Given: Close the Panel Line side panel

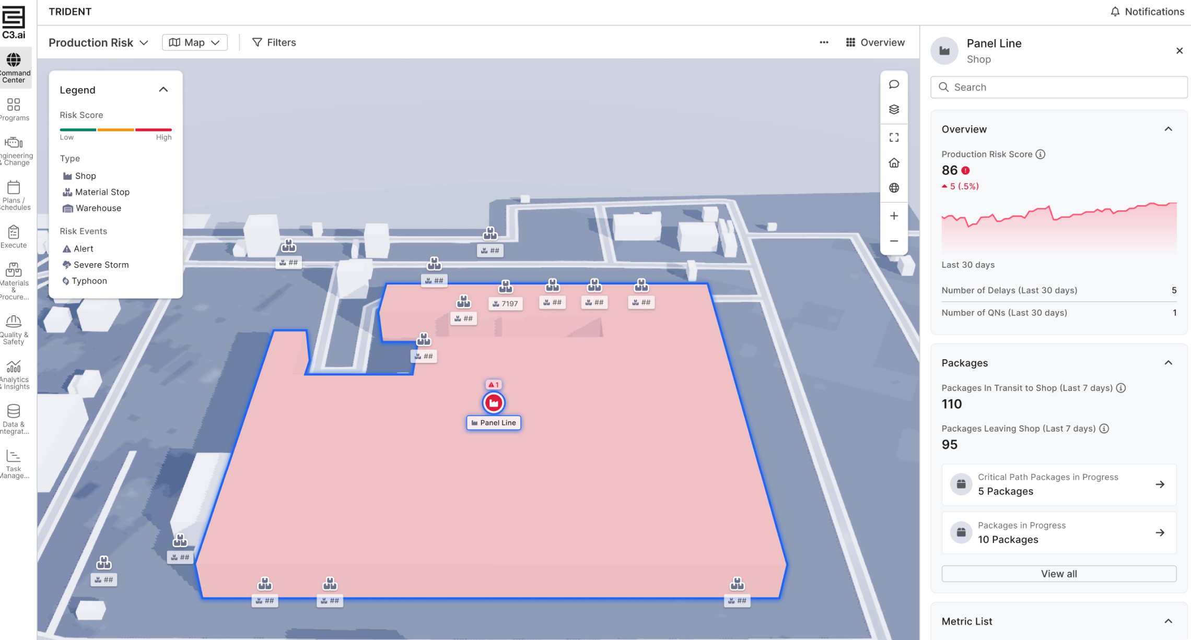Looking at the screenshot, I should (1179, 51).
